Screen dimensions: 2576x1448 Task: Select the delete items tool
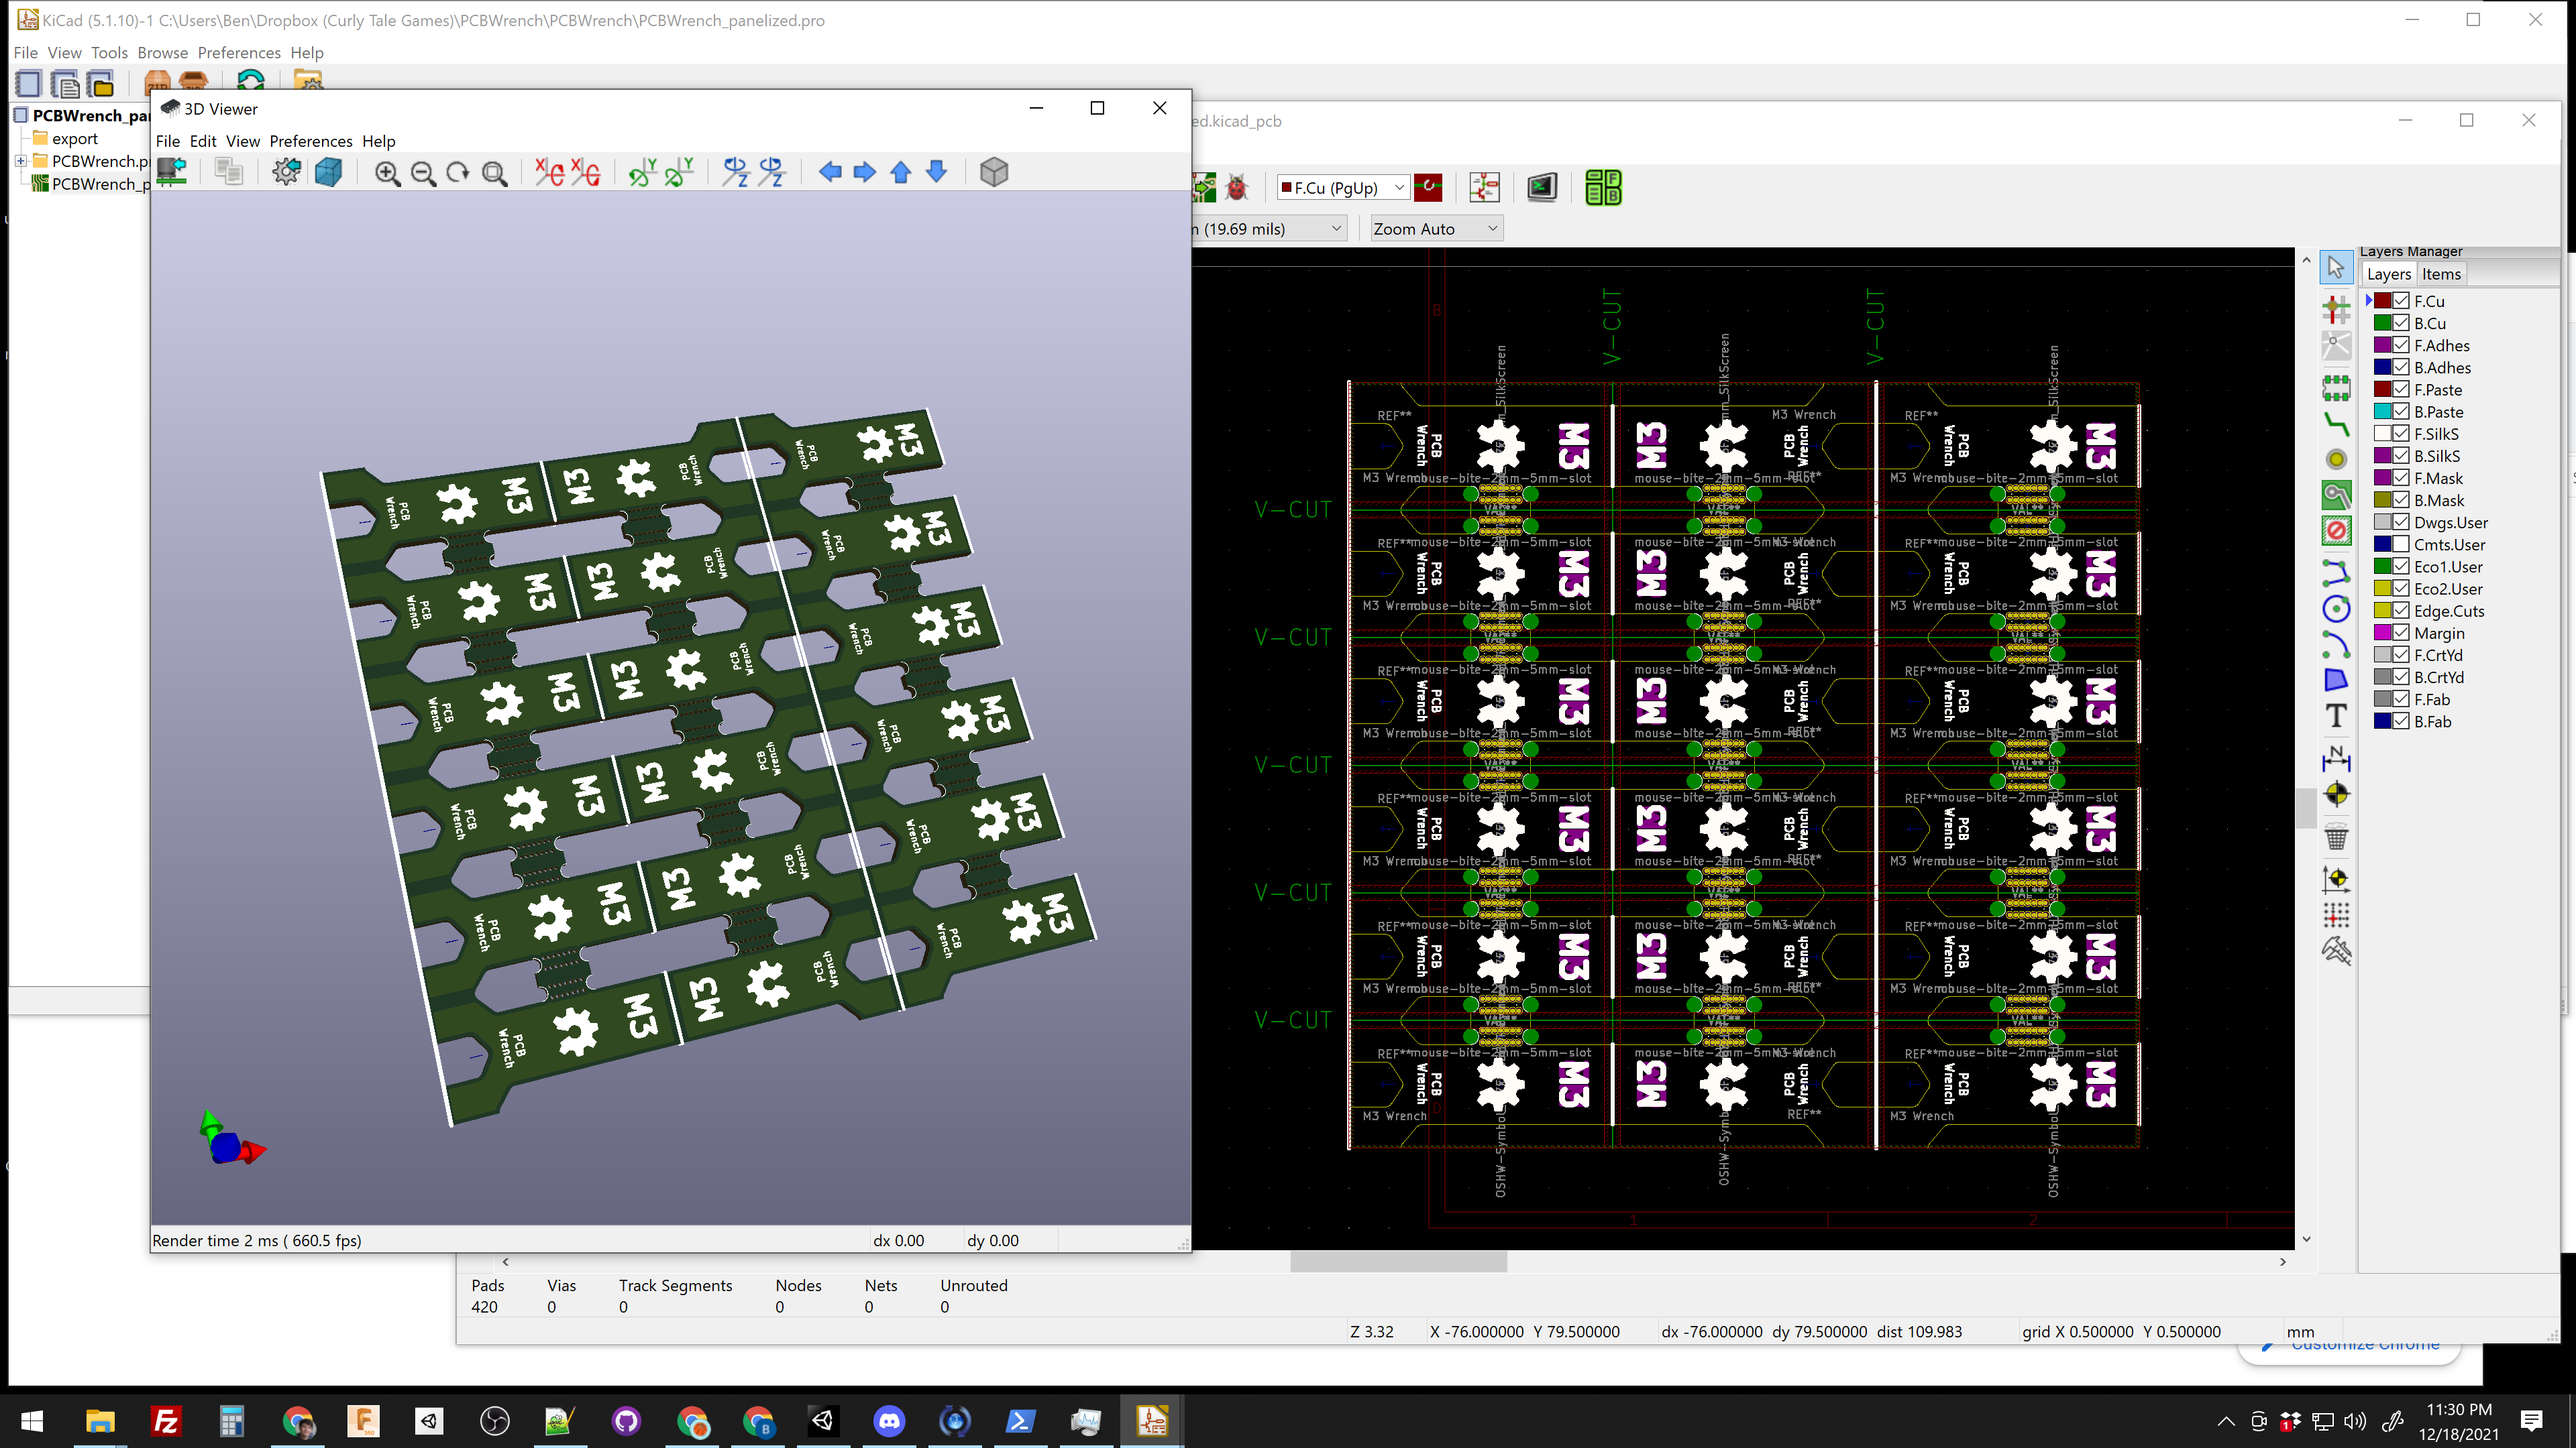[2336, 837]
